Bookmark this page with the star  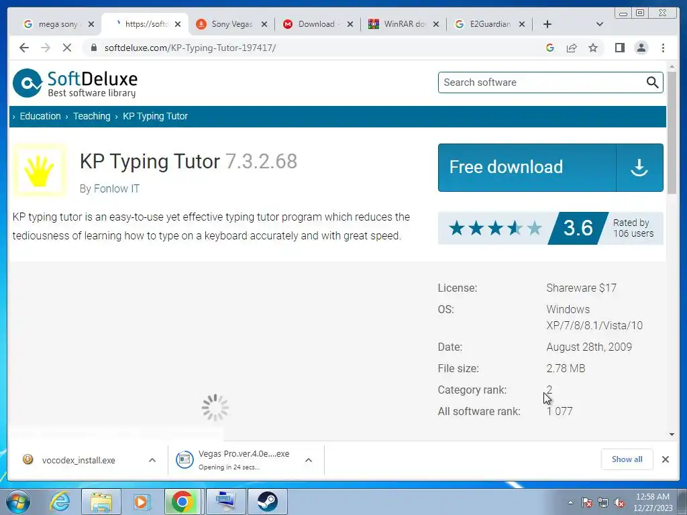pyautogui.click(x=593, y=48)
